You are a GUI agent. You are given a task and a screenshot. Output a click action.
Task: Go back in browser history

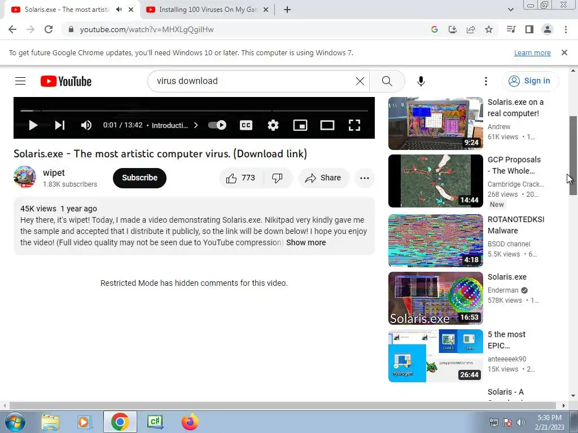(12, 29)
